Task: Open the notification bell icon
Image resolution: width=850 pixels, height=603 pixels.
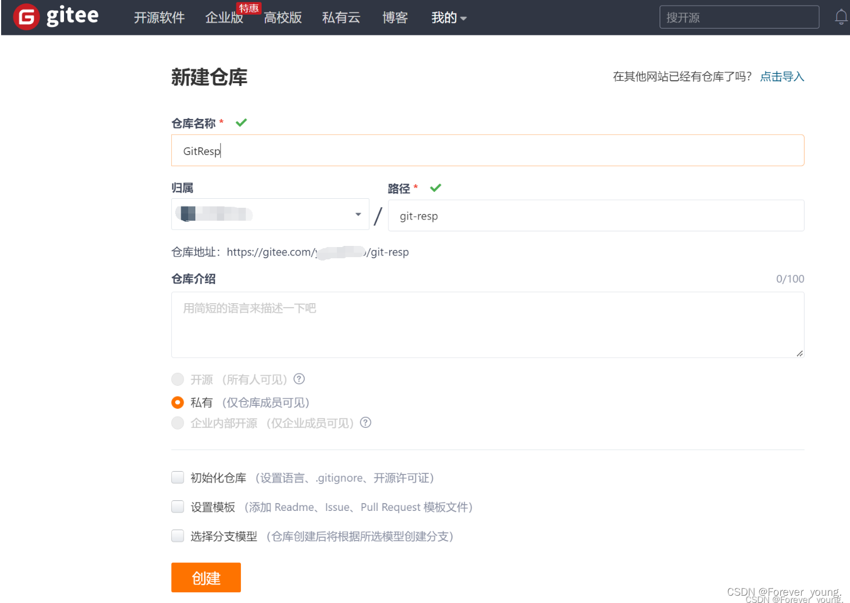Action: coord(840,17)
